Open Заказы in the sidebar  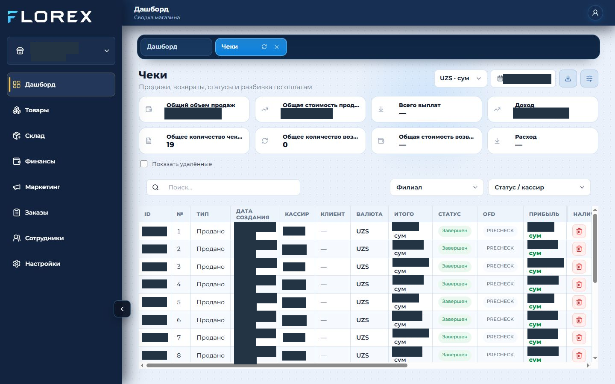pyautogui.click(x=61, y=212)
